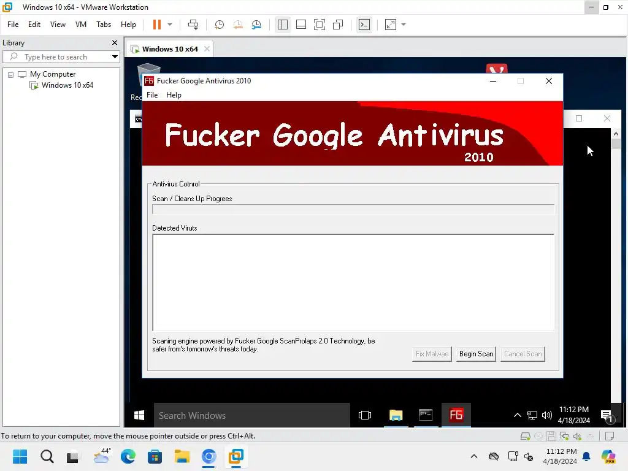The image size is (628, 471).
Task: Enter full screen mode
Action: (319, 25)
